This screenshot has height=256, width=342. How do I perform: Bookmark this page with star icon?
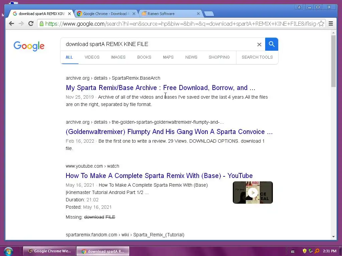pyautogui.click(x=321, y=24)
